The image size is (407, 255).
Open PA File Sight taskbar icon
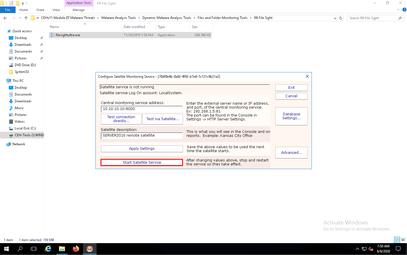point(90,249)
